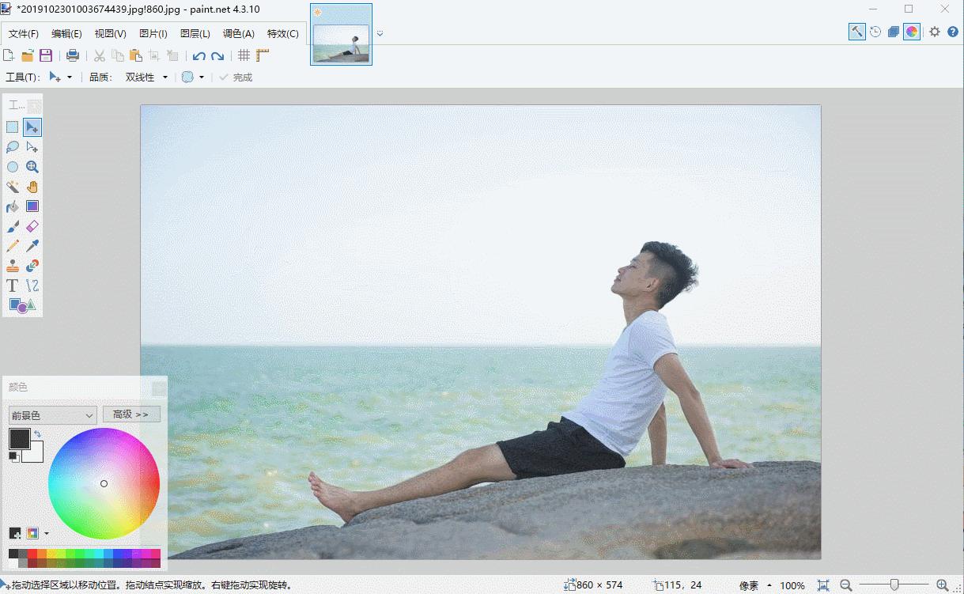Select the Magic Wand tool
The width and height of the screenshot is (964, 594).
tap(13, 187)
